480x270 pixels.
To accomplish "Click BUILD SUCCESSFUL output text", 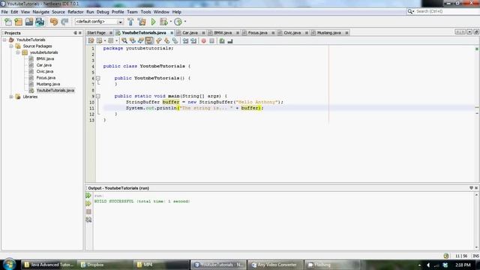I will tap(142, 201).
